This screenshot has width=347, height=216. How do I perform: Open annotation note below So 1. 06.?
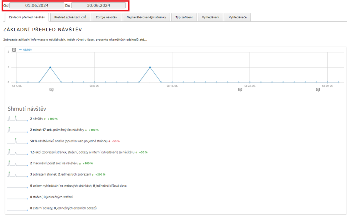tap(51, 89)
